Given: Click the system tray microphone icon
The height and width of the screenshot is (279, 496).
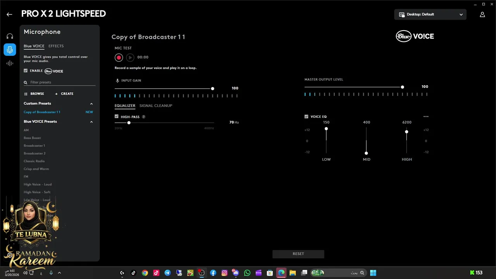Looking at the screenshot, I should (x=51, y=273).
